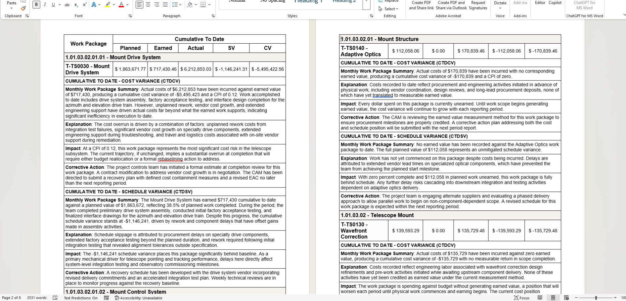Center align the paragraph text

(x=148, y=5)
